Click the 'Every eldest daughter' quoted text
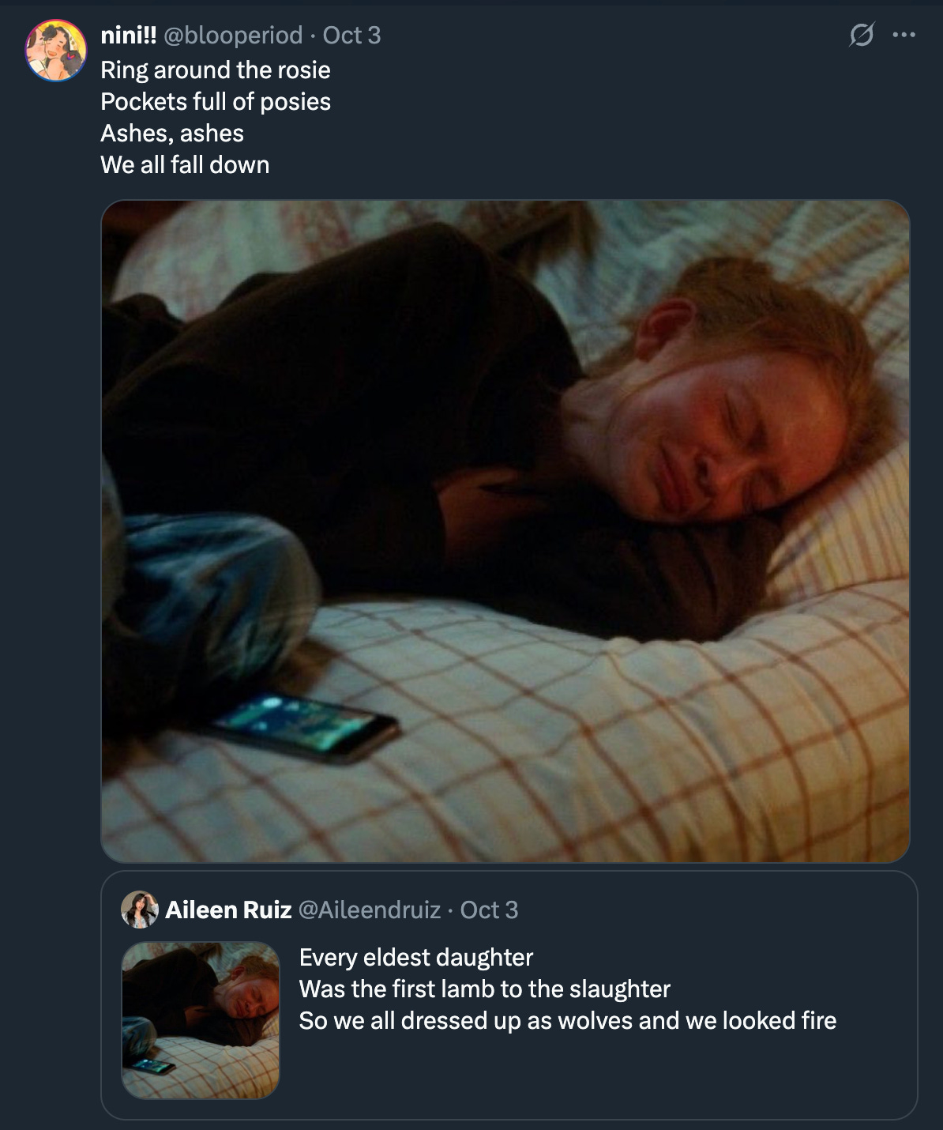Image resolution: width=943 pixels, height=1130 pixels. [416, 957]
